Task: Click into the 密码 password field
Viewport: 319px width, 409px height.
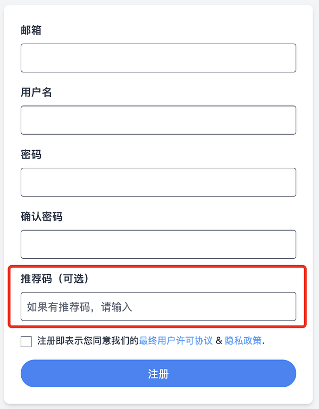Action: [158, 182]
